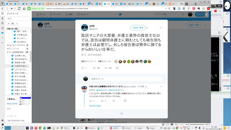This screenshot has width=231, height=130.
Task: Open ystk profile more options dots
Action: click(x=205, y=25)
